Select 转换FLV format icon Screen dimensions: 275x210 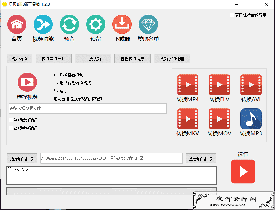click(219, 85)
